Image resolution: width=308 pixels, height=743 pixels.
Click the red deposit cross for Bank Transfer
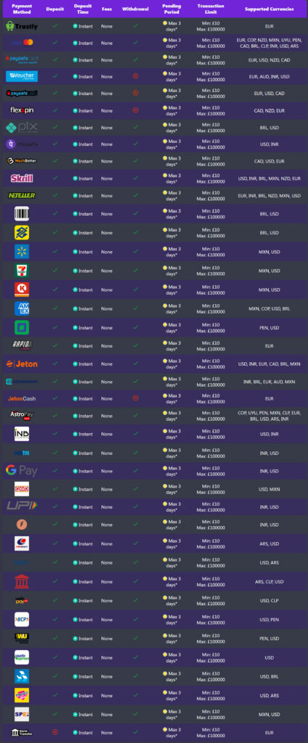tap(55, 732)
